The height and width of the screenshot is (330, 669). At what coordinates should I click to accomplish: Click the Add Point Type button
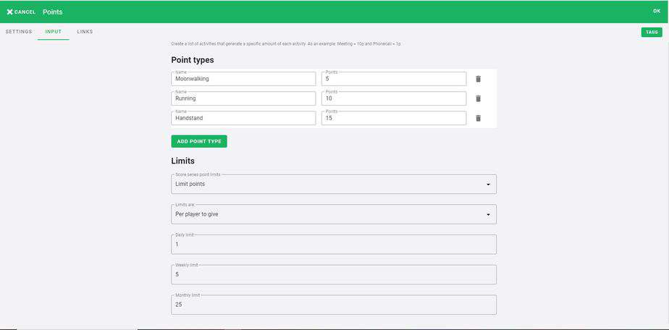[199, 142]
